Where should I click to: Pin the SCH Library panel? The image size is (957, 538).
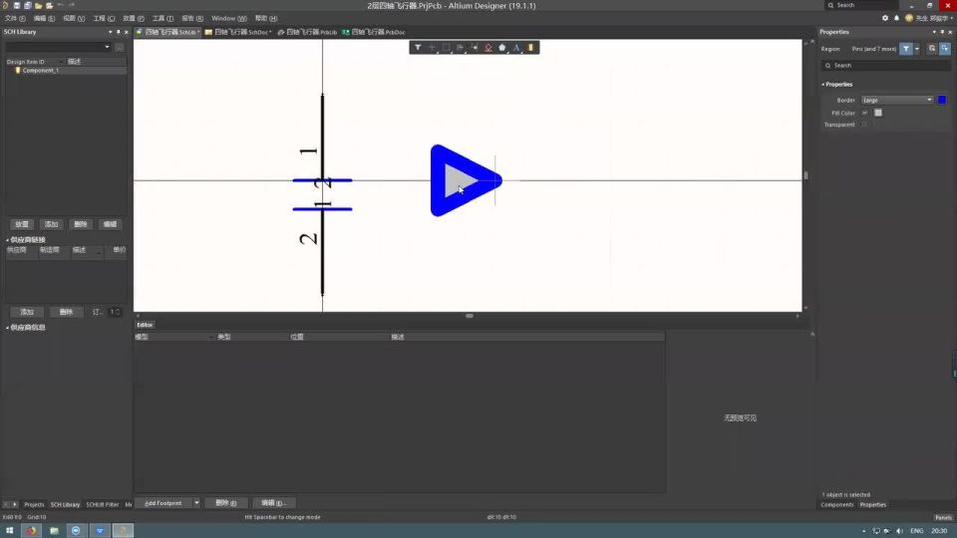click(x=119, y=32)
